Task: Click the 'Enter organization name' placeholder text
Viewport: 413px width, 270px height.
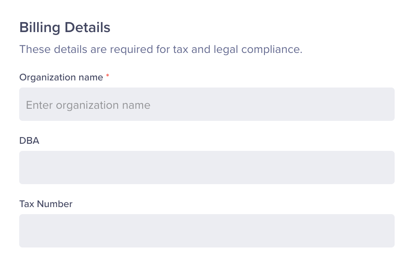Action: [88, 105]
